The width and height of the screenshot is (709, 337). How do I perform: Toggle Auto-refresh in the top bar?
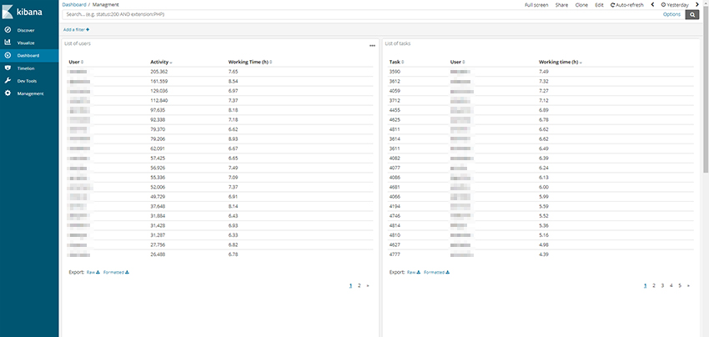(626, 5)
